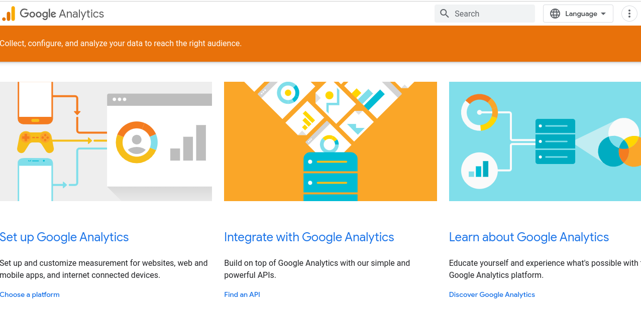Click the bar chart circle in Learn illustration

click(479, 170)
